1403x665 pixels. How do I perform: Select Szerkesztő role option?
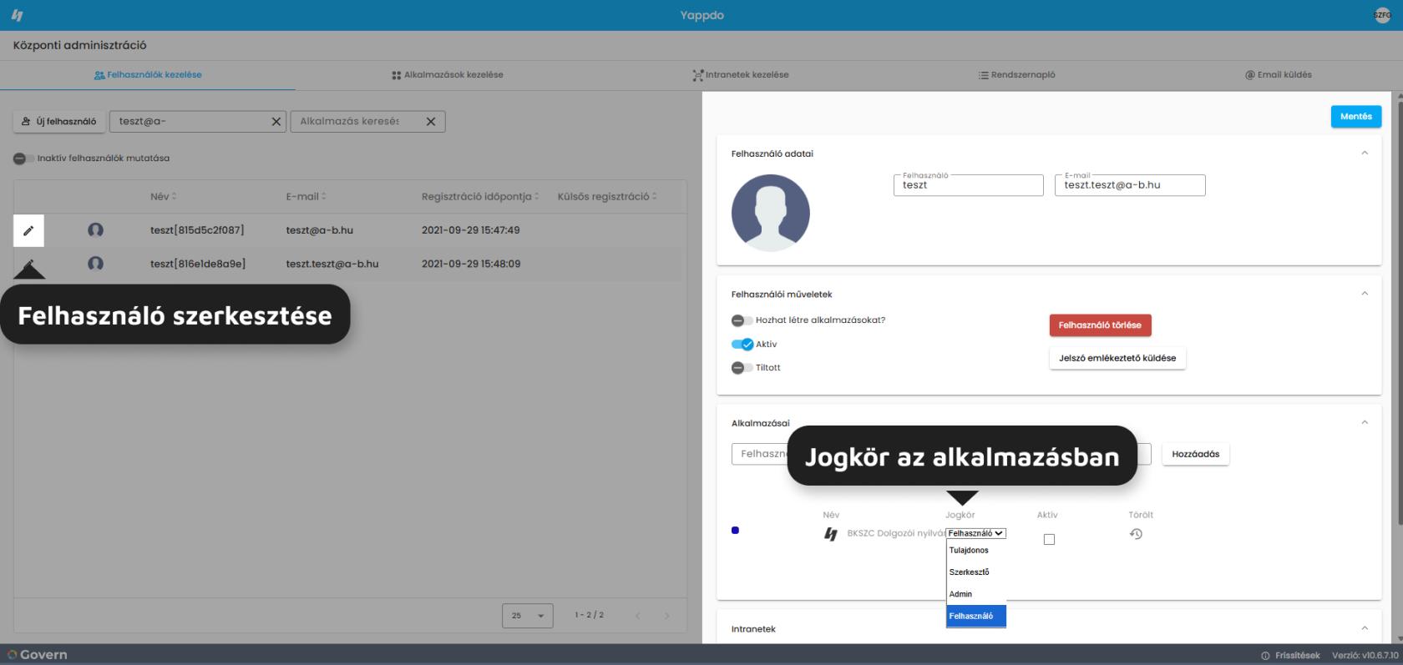[976, 572]
